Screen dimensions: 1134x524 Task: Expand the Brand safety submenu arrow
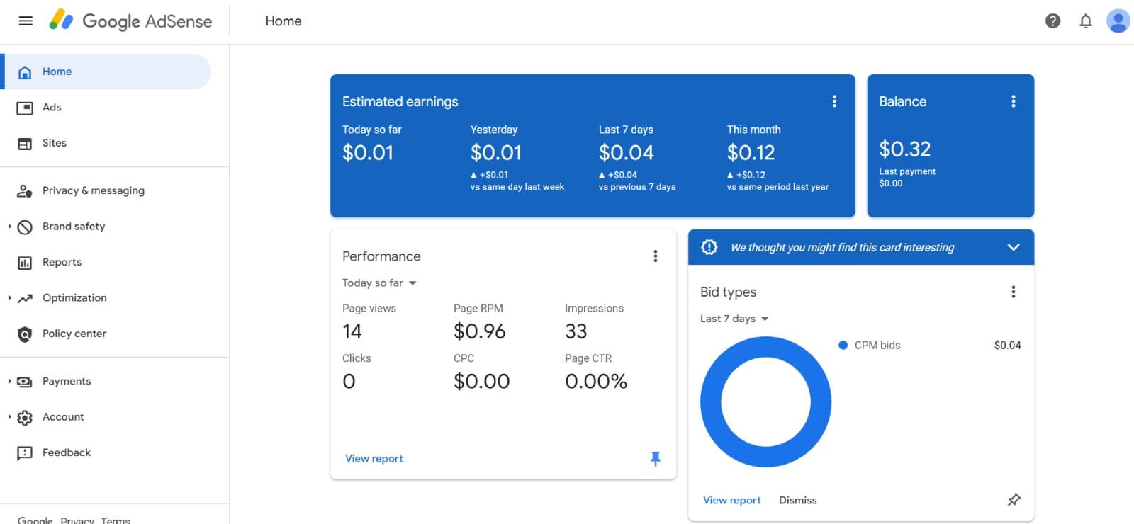9,227
